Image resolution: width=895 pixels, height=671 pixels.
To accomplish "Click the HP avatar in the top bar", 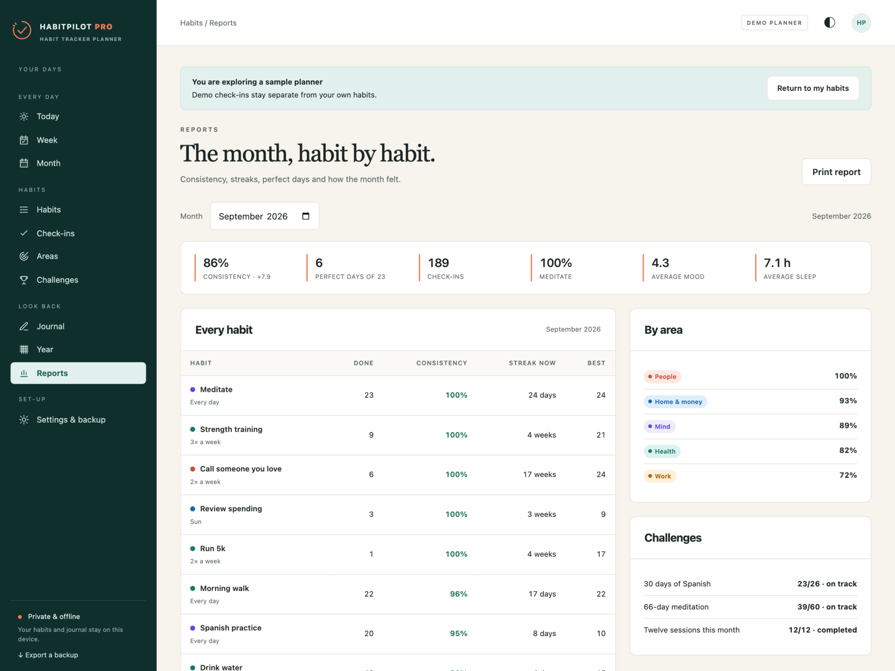I will pos(861,23).
